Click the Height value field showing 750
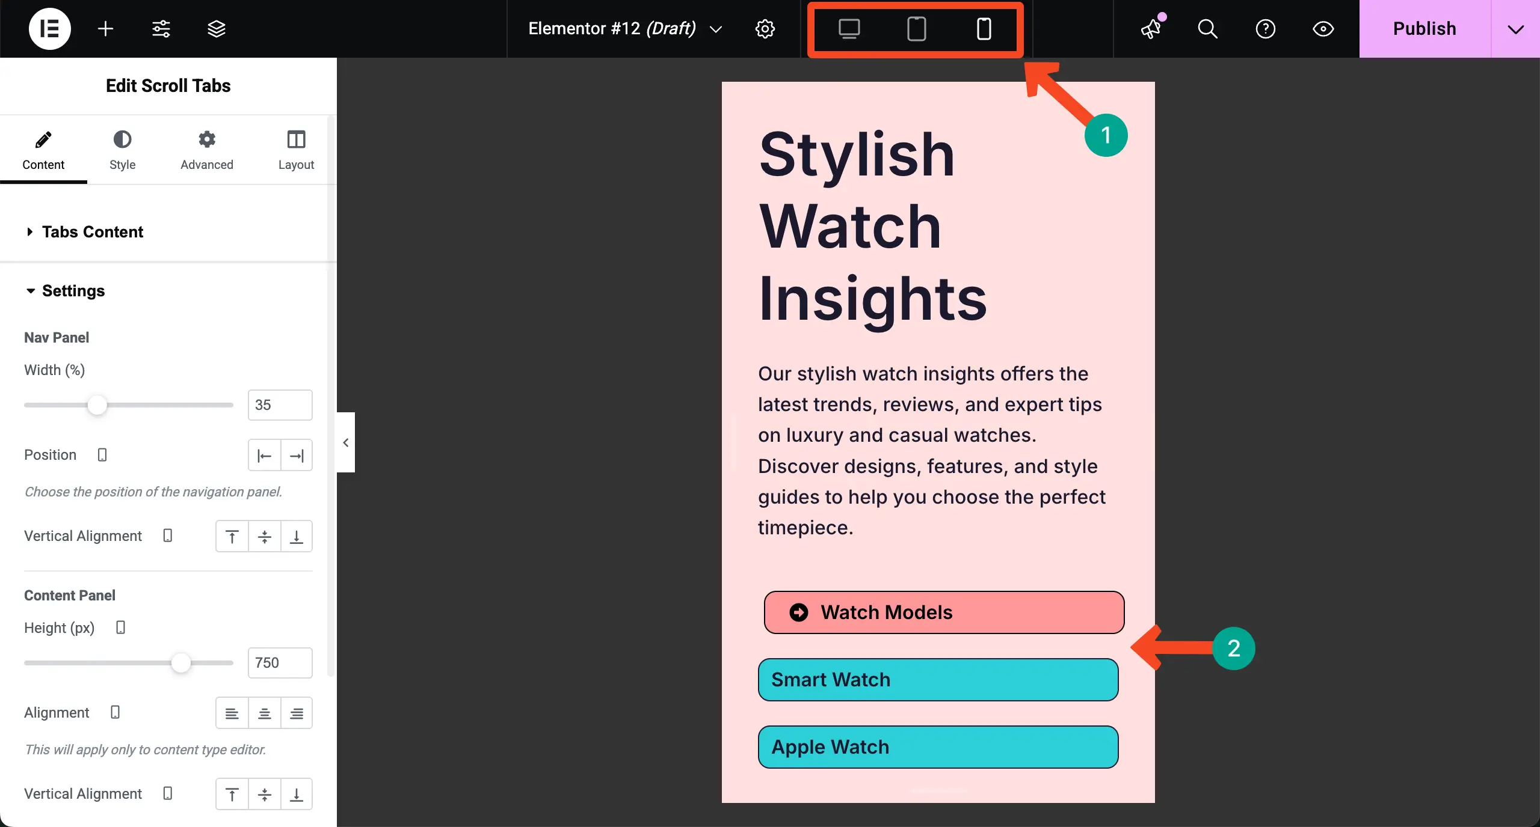 point(280,663)
